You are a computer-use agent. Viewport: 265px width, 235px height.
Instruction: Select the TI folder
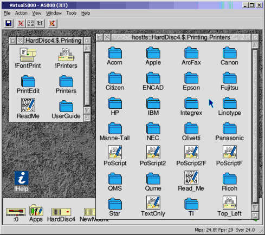pyautogui.click(x=191, y=207)
